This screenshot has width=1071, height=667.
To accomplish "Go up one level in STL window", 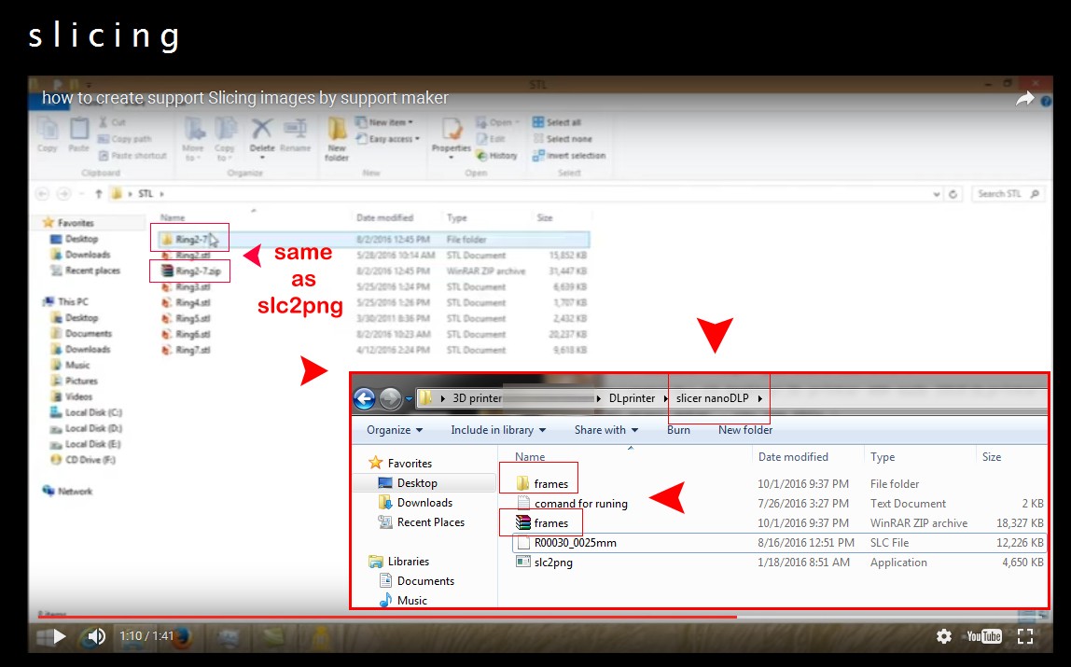I will tap(98, 194).
